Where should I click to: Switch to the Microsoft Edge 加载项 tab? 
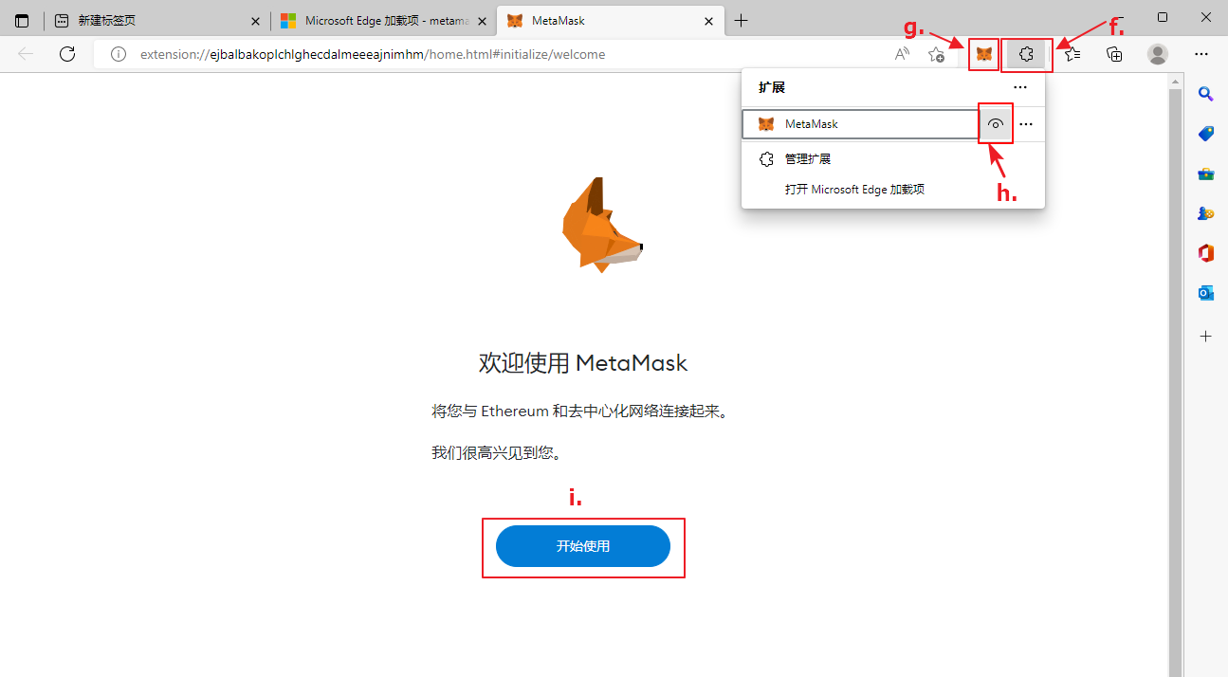point(383,21)
